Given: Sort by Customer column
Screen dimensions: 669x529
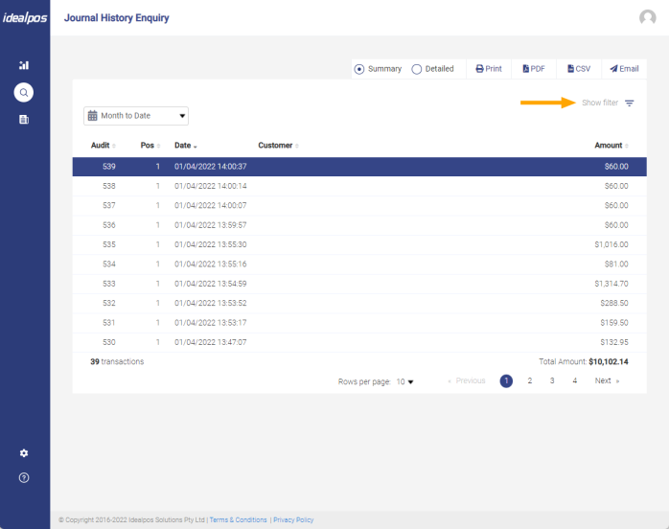Looking at the screenshot, I should pyautogui.click(x=278, y=146).
